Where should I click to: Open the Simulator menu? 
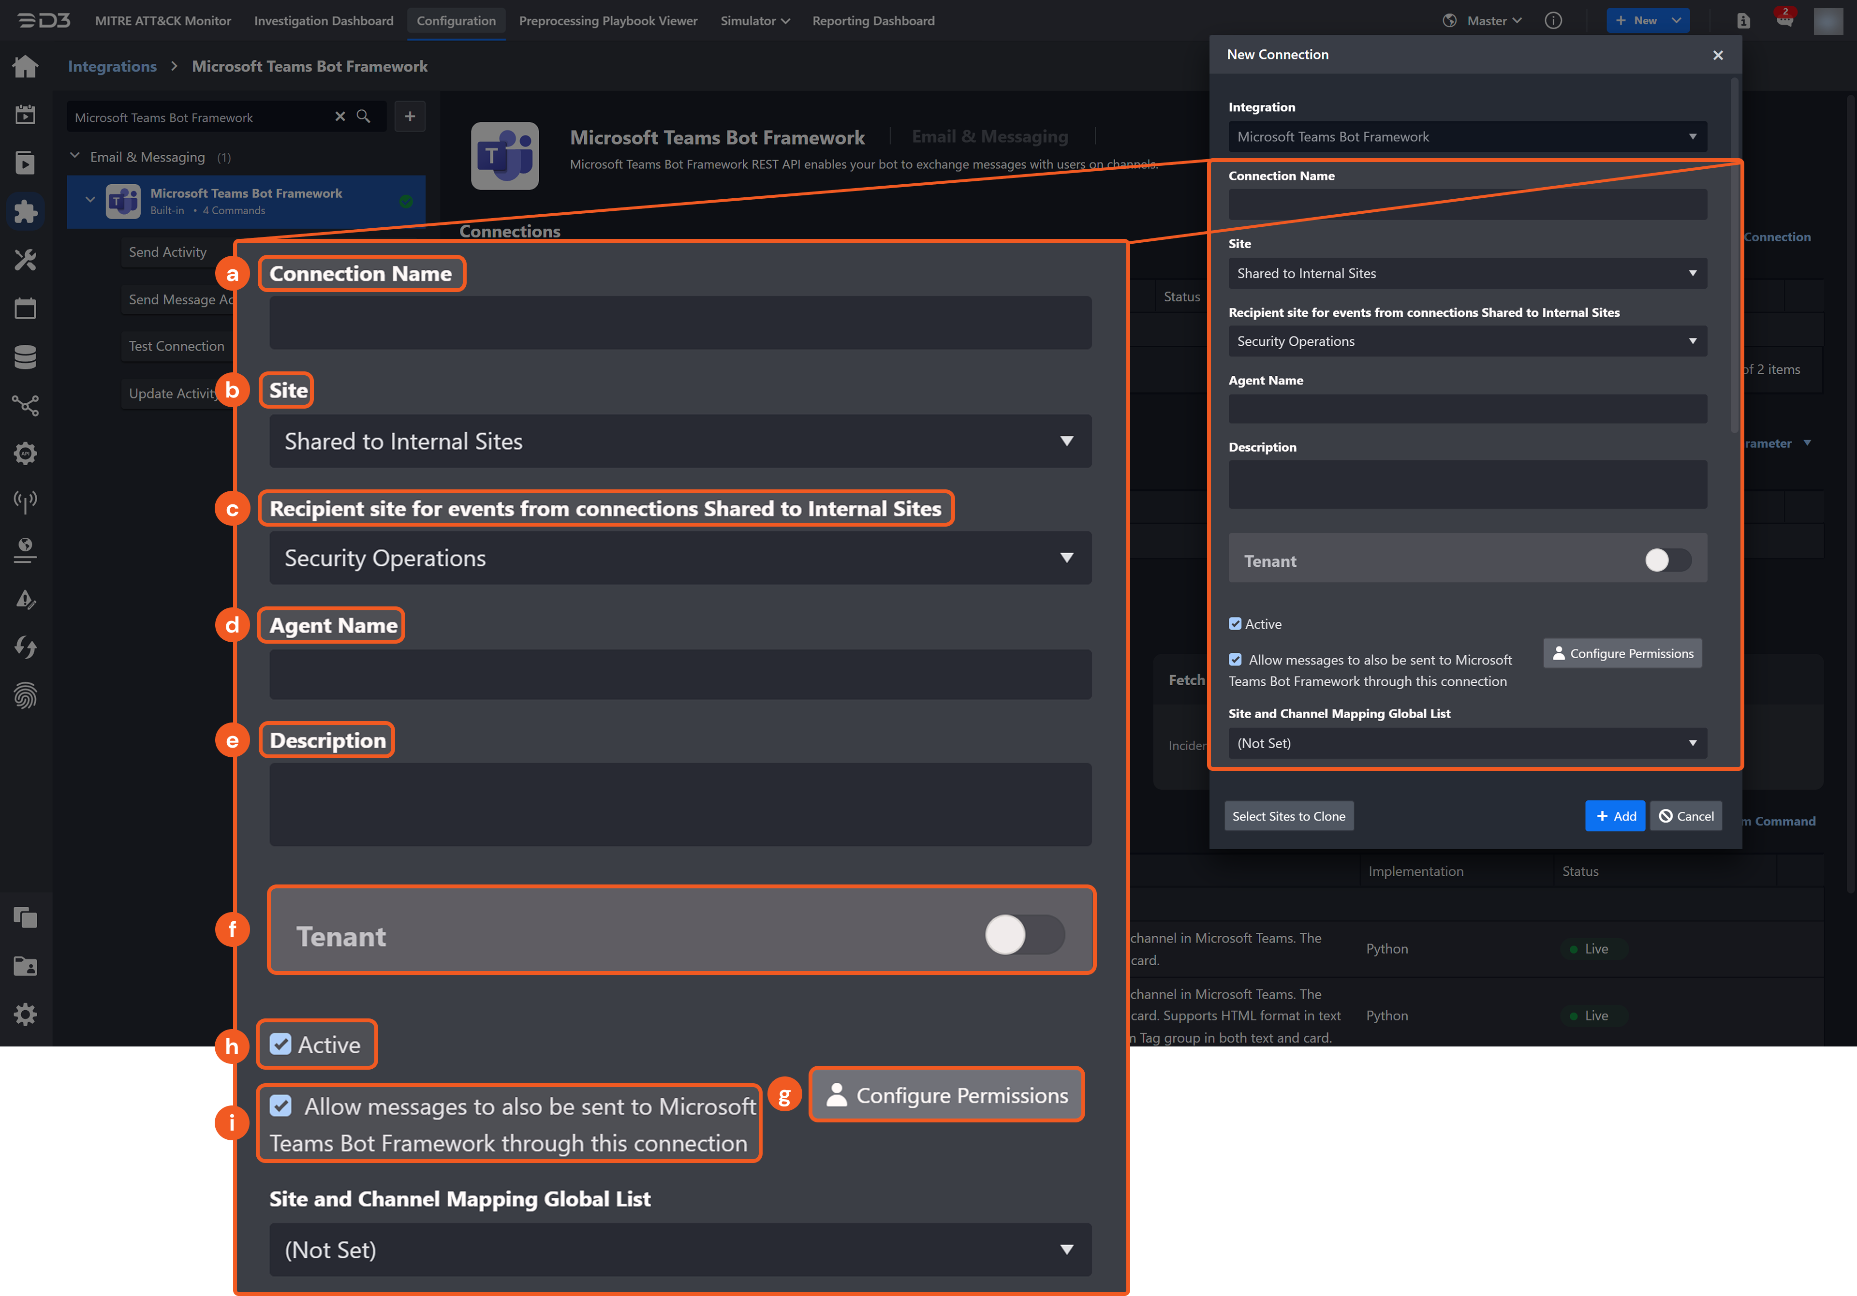(754, 21)
